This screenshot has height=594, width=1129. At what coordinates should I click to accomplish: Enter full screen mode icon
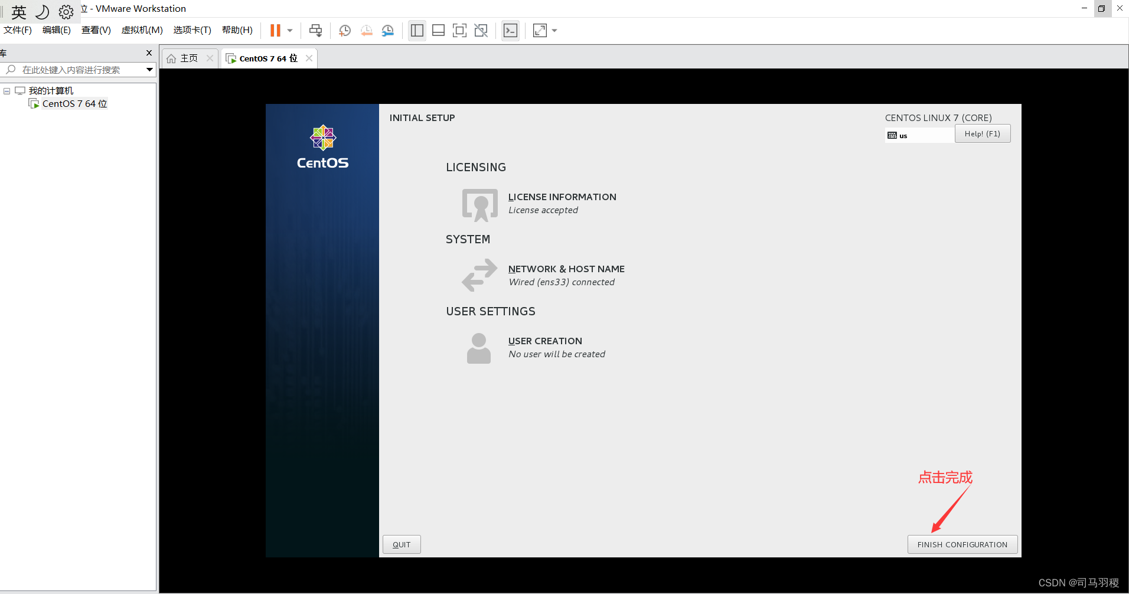coord(459,30)
